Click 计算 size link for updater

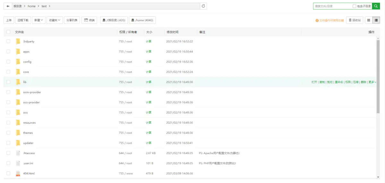click(149, 143)
